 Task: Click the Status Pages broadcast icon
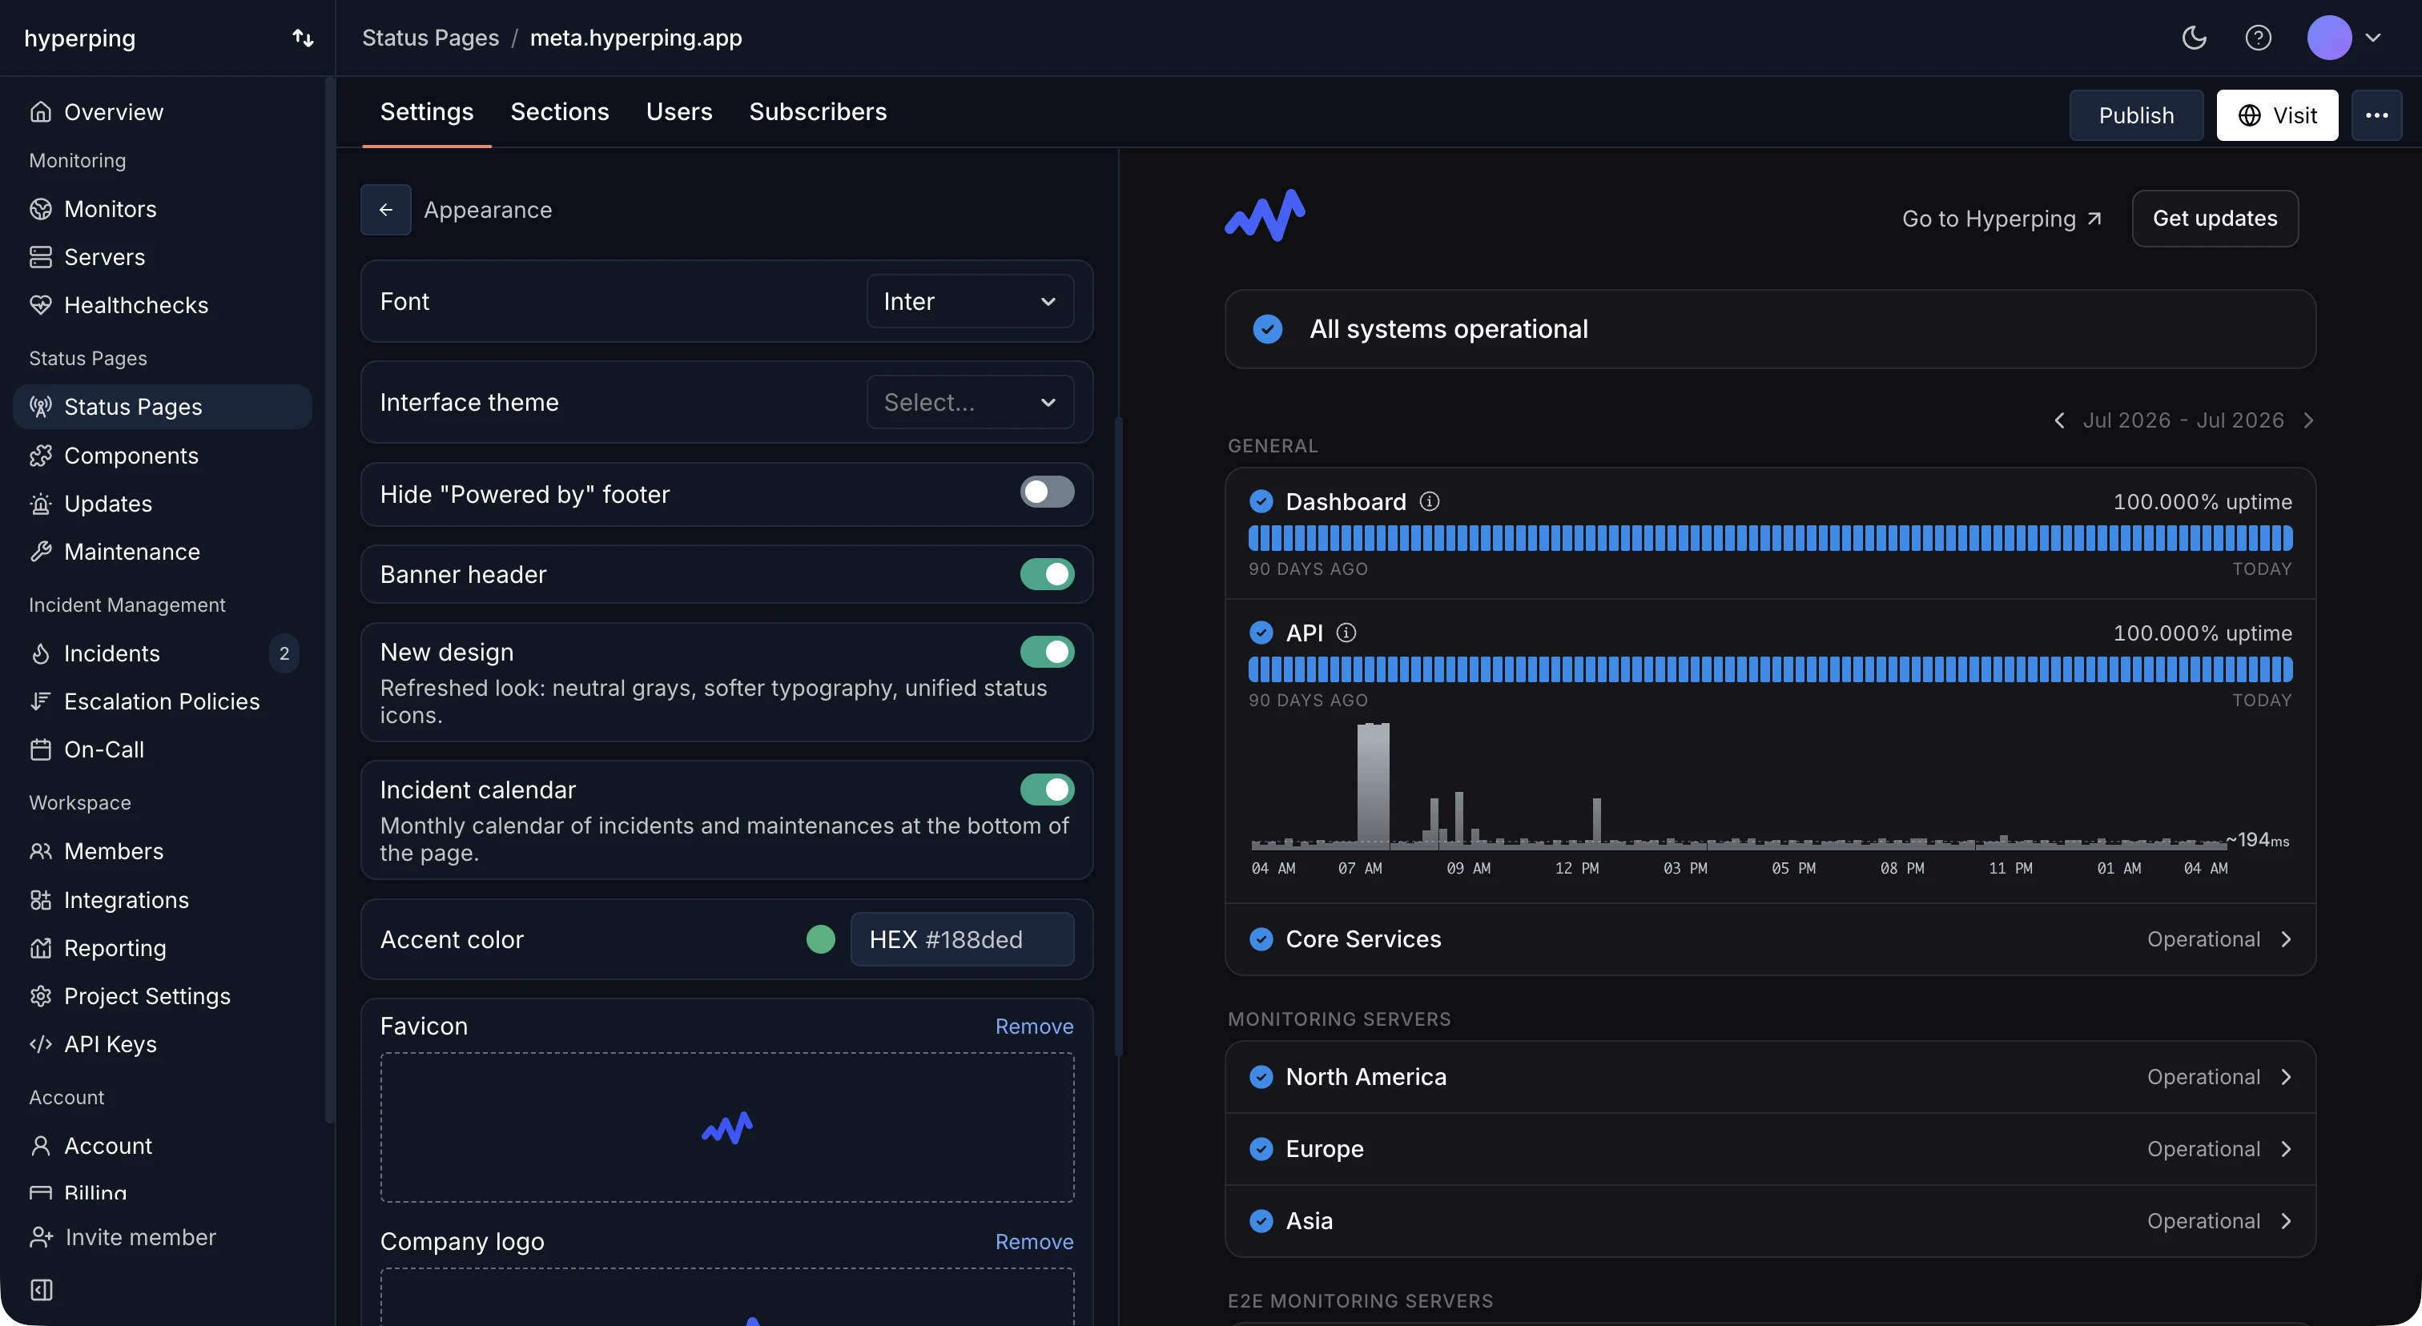(40, 406)
